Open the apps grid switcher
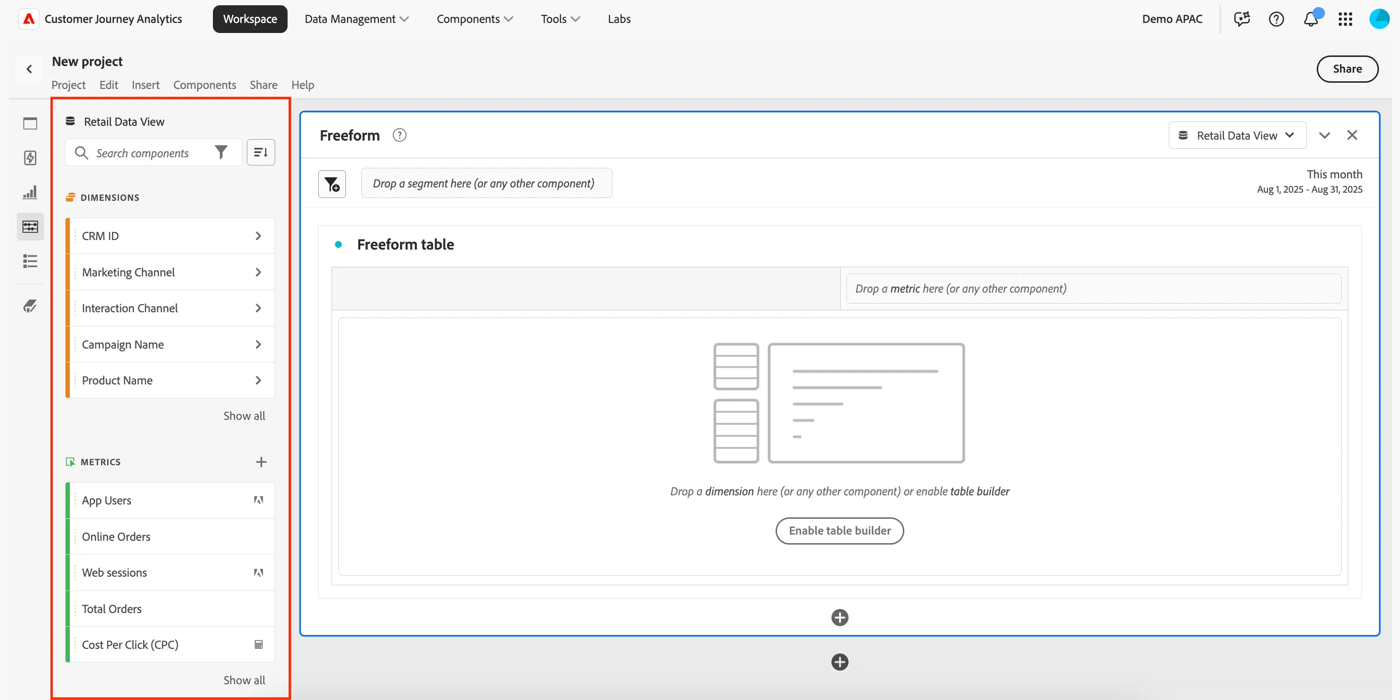The image size is (1400, 700). 1345,19
